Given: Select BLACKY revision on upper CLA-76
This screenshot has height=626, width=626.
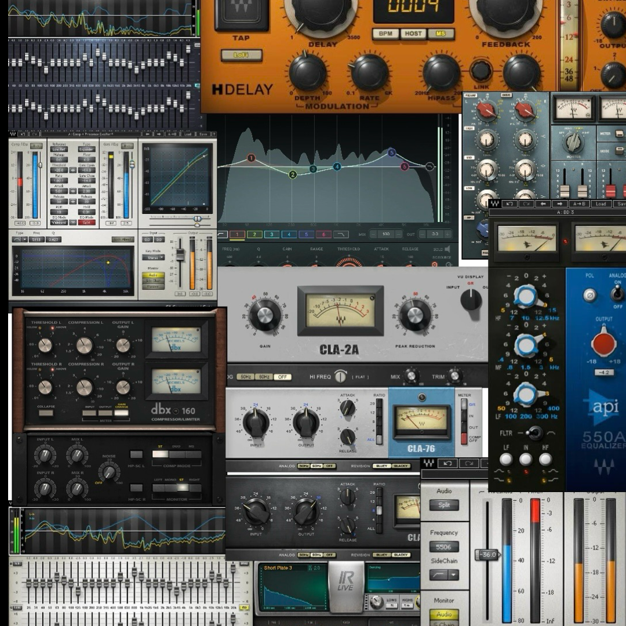Looking at the screenshot, I should [x=401, y=466].
